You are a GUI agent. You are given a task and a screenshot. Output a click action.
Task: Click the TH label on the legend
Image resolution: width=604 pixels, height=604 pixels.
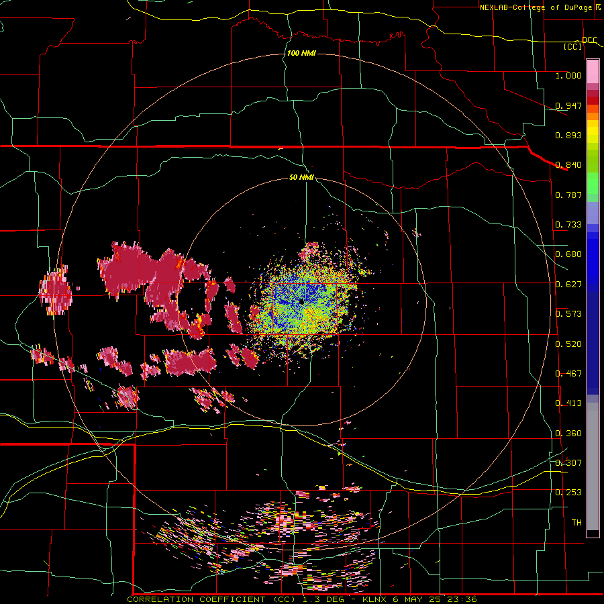(576, 523)
